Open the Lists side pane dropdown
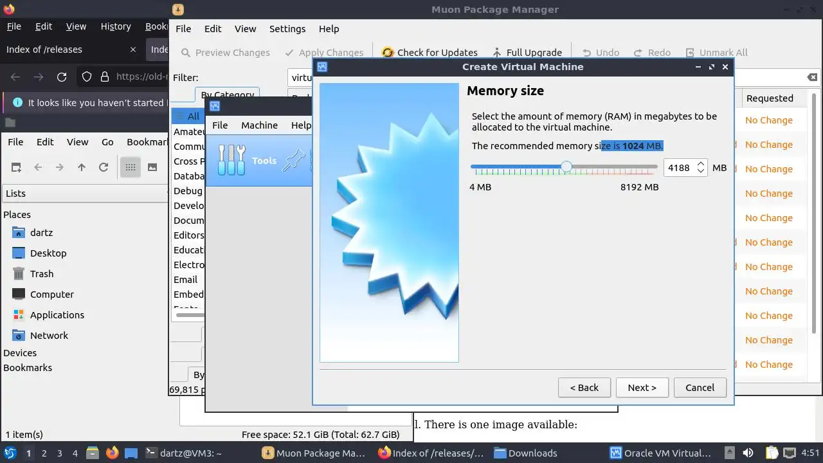This screenshot has width=823, height=463. [x=85, y=194]
